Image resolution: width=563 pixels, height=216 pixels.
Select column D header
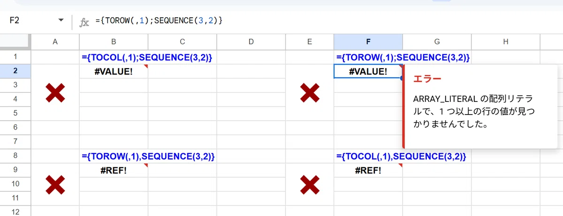coord(251,42)
